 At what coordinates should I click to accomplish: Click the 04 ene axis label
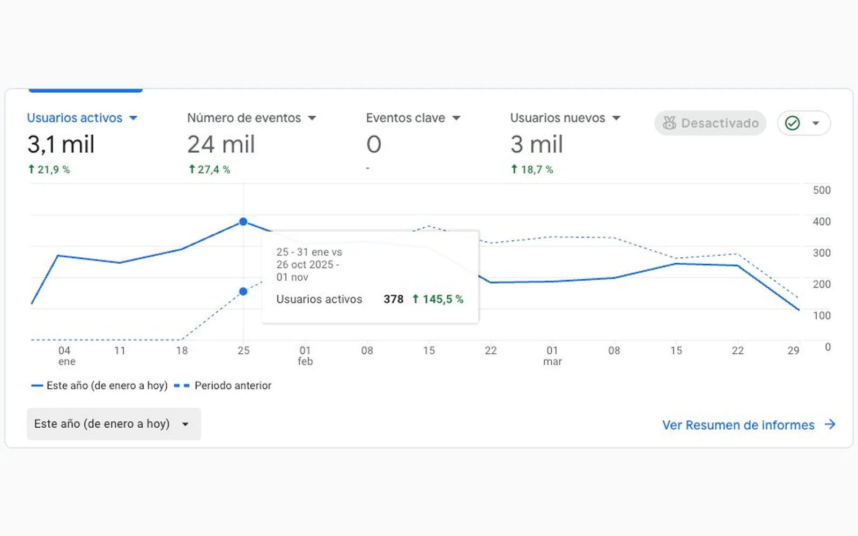(x=66, y=356)
